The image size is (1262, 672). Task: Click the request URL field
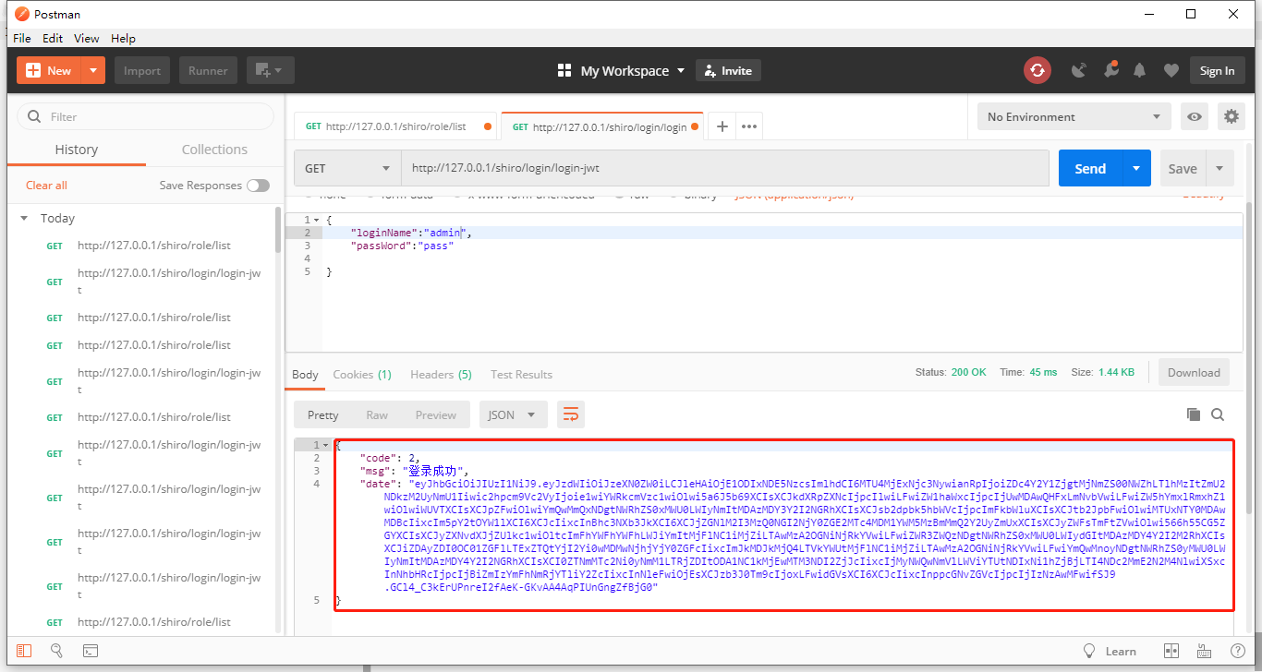724,169
